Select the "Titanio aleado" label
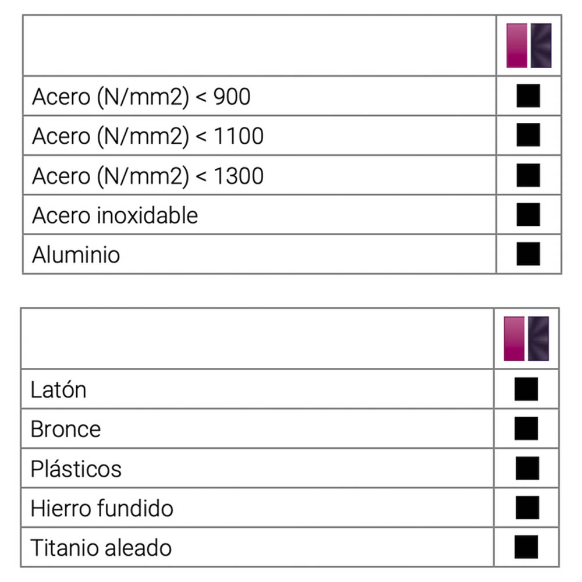The image size is (582, 582). point(101,548)
